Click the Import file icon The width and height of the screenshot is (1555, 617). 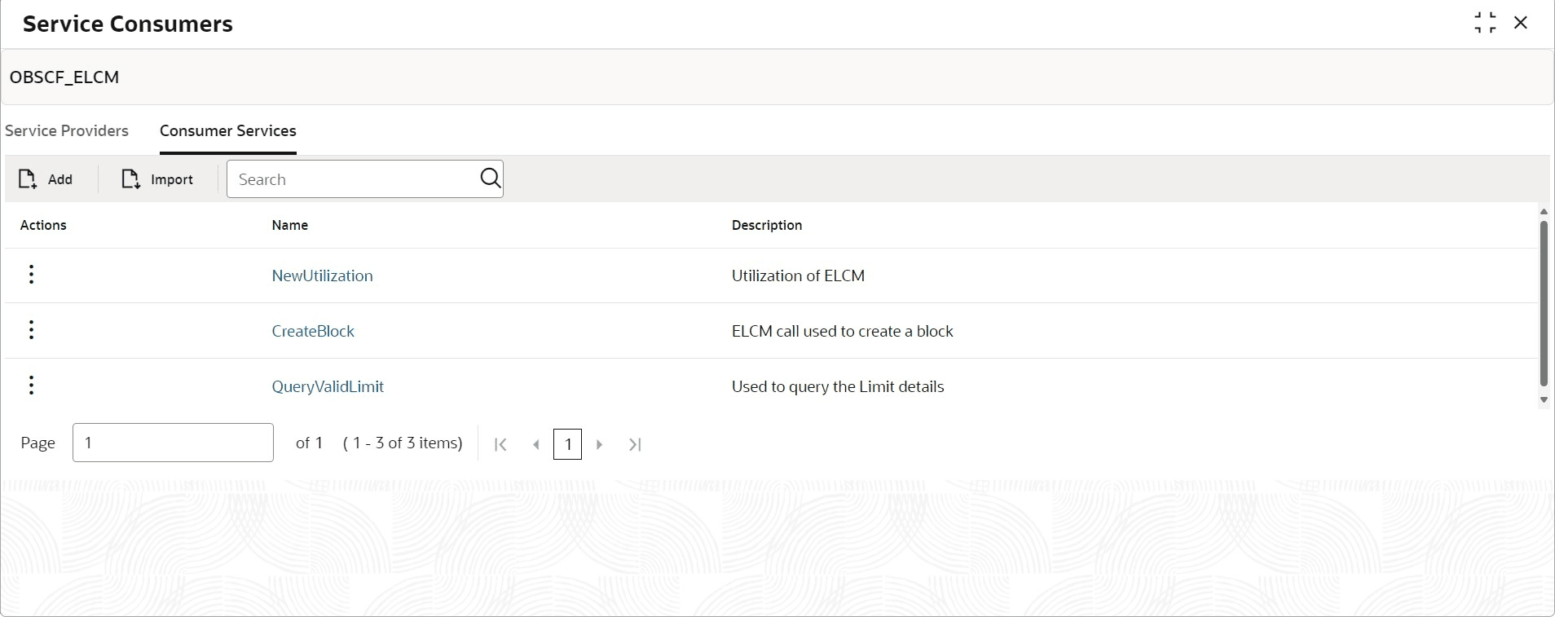[x=130, y=179]
